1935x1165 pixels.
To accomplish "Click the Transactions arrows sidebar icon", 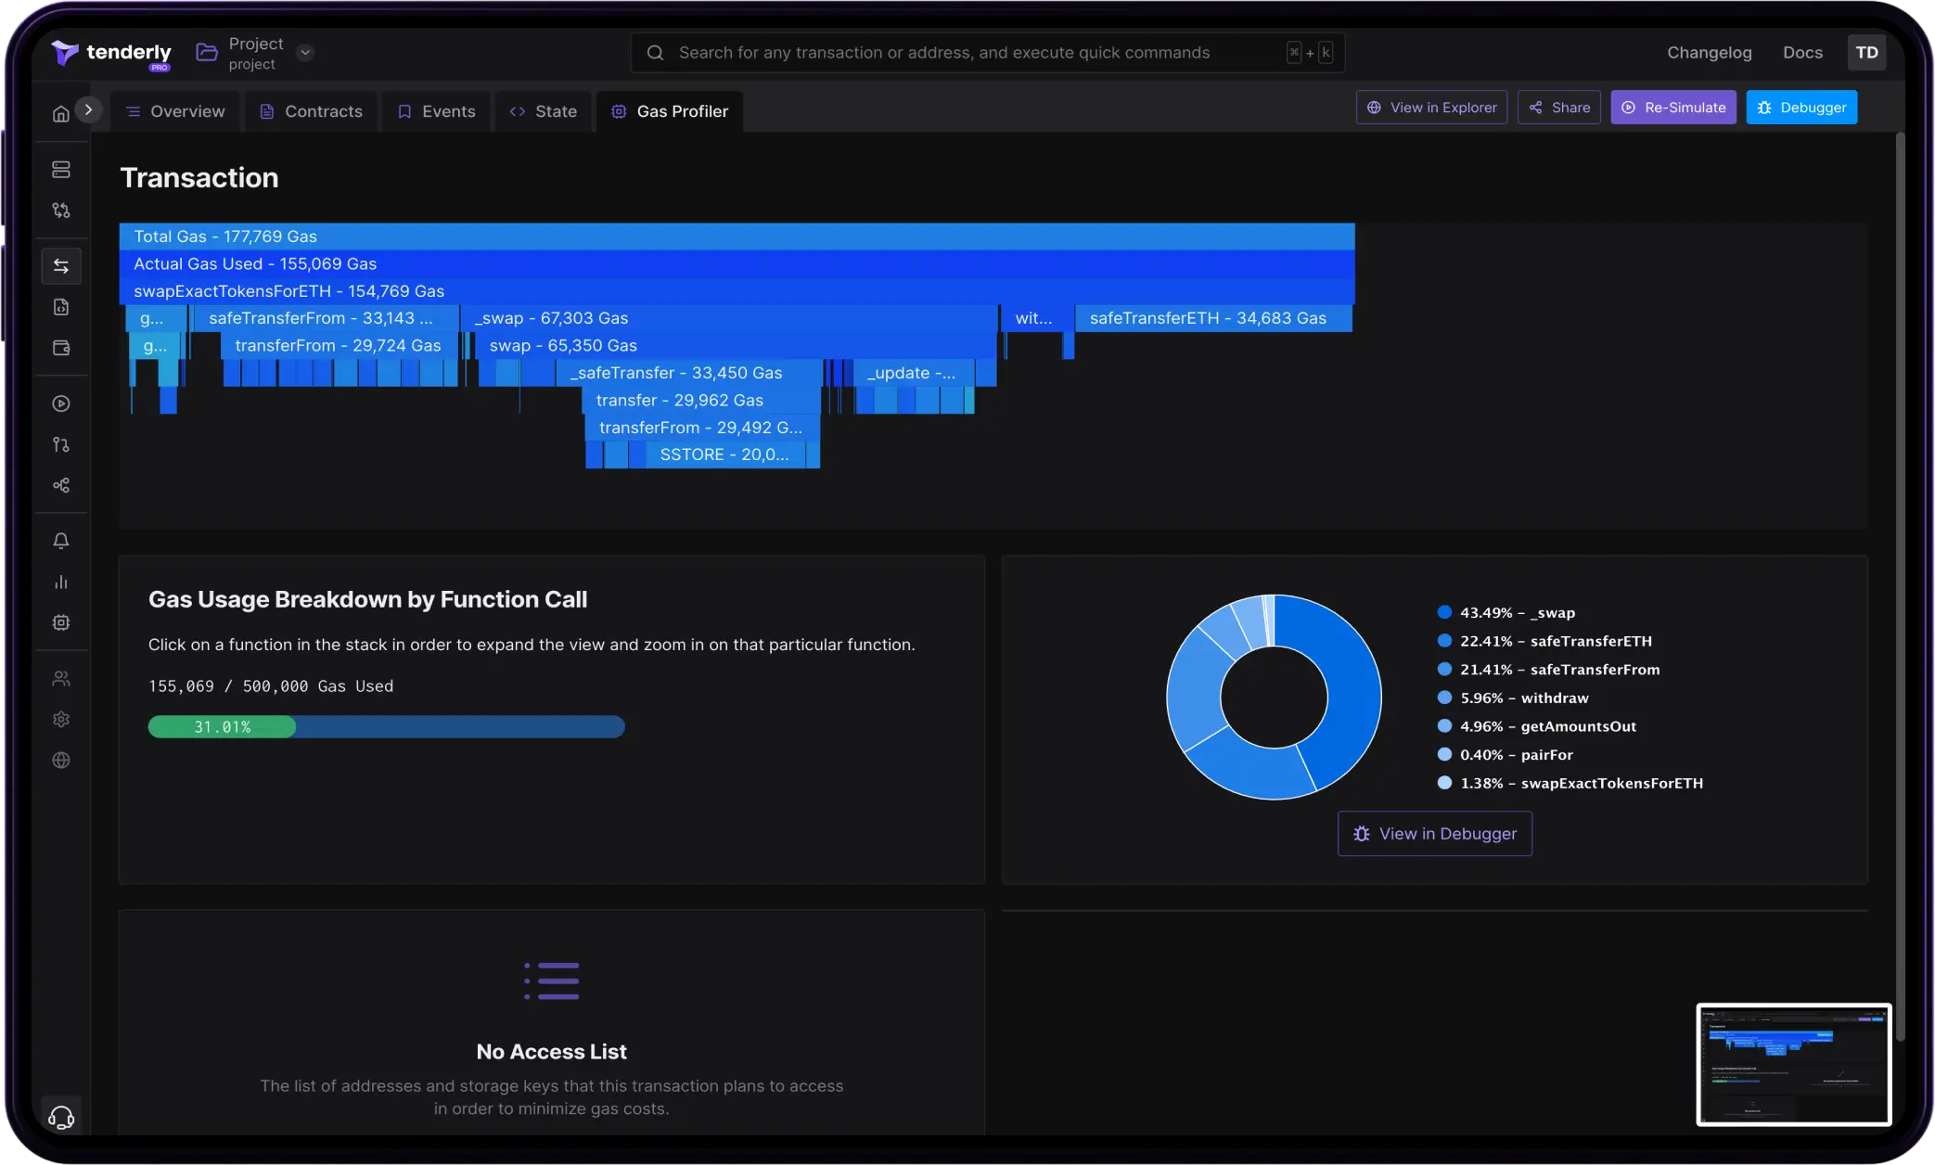I will click(x=61, y=266).
